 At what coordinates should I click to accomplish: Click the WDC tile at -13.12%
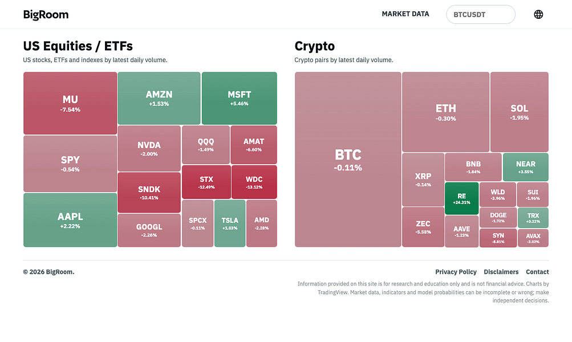tap(254, 182)
